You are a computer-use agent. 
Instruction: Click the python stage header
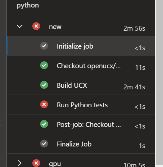coord(28,6)
